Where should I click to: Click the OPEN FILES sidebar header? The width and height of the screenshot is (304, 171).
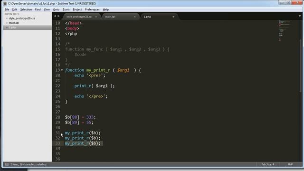point(12,14)
